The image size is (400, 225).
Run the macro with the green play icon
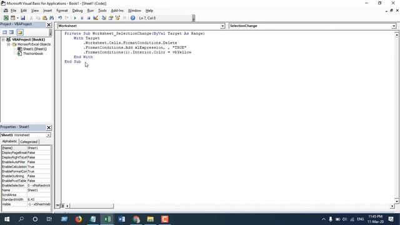click(x=75, y=18)
